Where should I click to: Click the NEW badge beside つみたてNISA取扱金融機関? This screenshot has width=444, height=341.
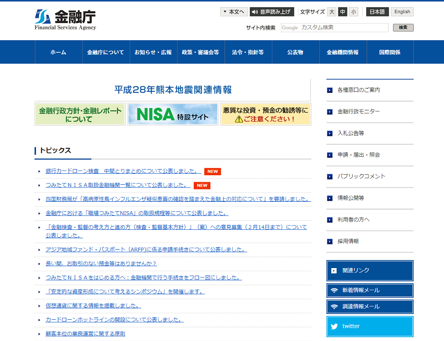click(202, 186)
